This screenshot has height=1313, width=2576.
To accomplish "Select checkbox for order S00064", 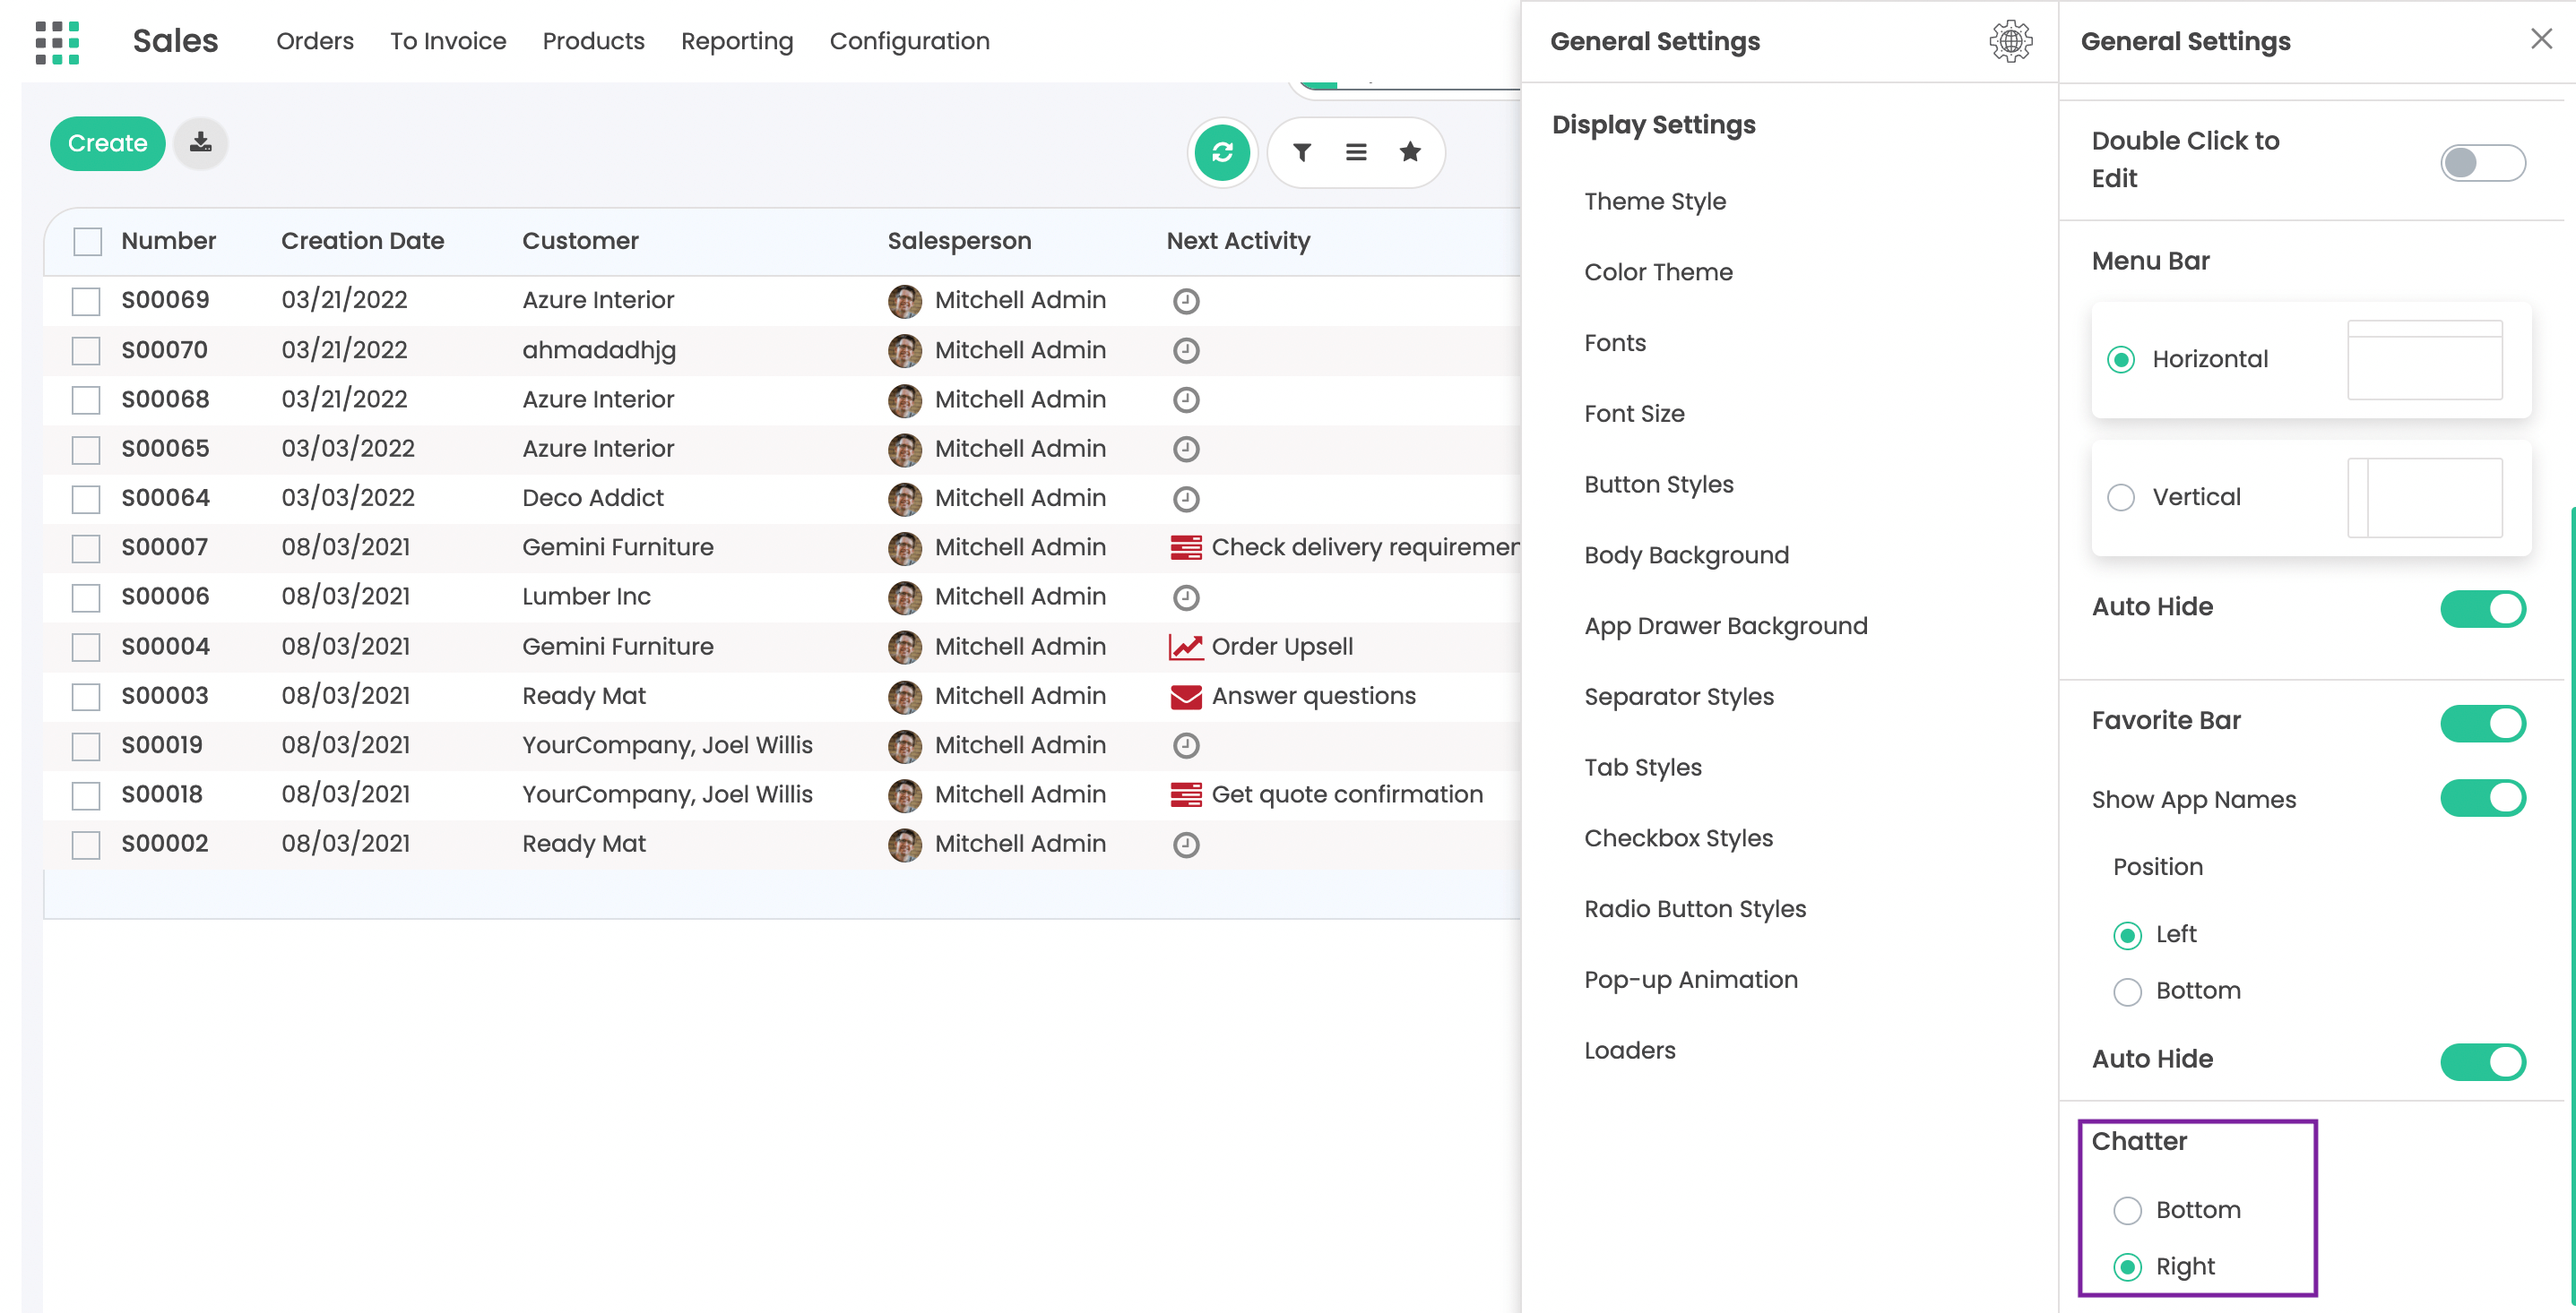I will 86,499.
